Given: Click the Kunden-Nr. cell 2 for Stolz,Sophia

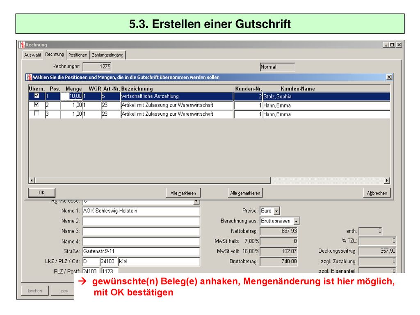Looking at the screenshot, I should click(x=248, y=96).
